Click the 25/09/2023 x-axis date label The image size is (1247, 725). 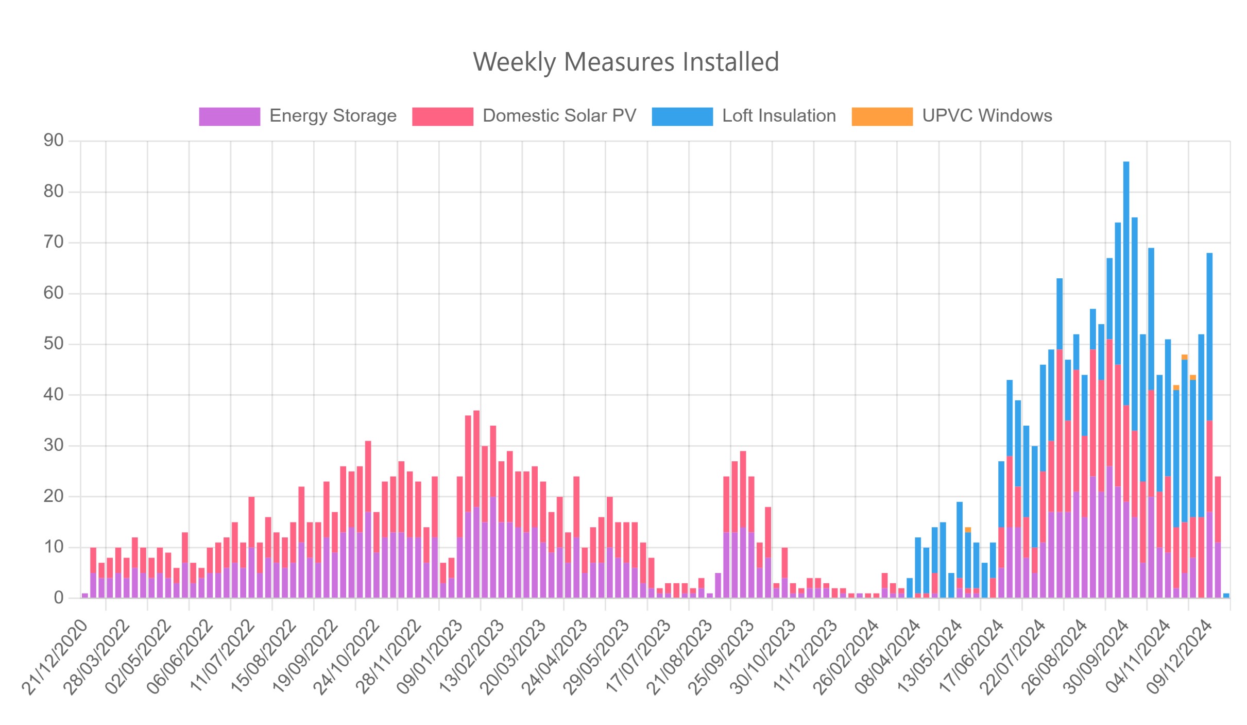[722, 657]
